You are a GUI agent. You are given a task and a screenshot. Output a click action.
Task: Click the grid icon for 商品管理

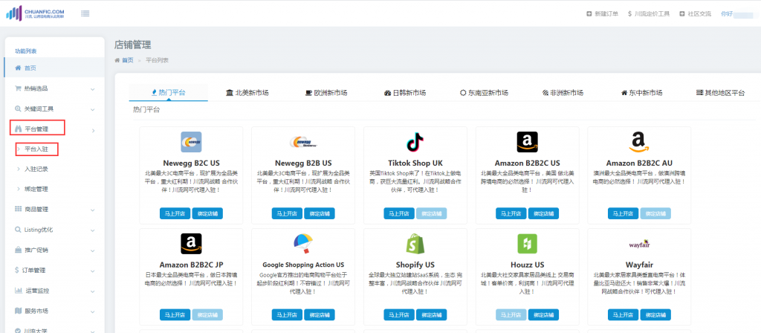click(18, 209)
